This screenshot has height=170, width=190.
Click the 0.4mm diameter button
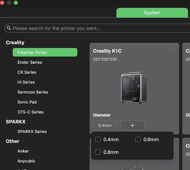click(x=105, y=125)
